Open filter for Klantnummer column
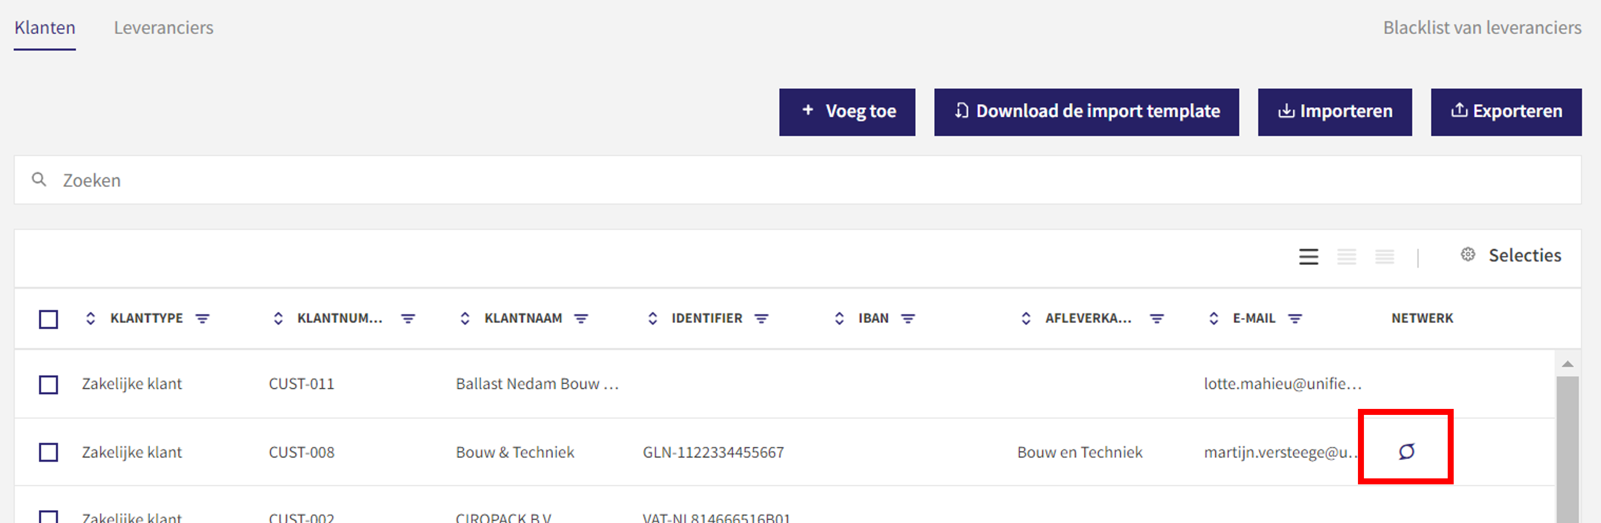1601x523 pixels. [x=408, y=319]
